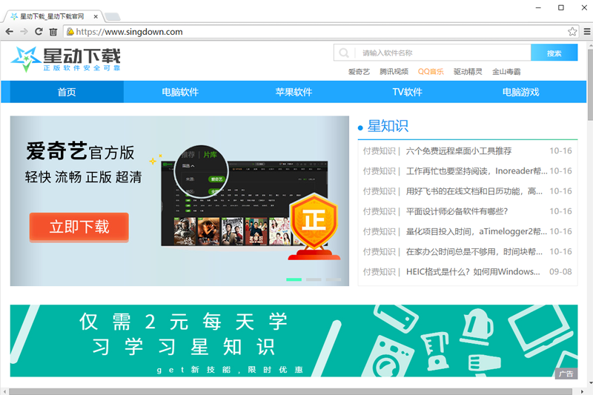
Task: Click the vertical scrollbar up arrow
Action: (590, 45)
